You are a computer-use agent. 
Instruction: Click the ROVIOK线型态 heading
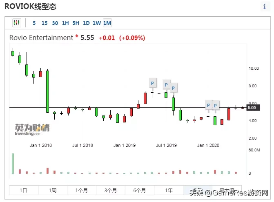coord(30,6)
